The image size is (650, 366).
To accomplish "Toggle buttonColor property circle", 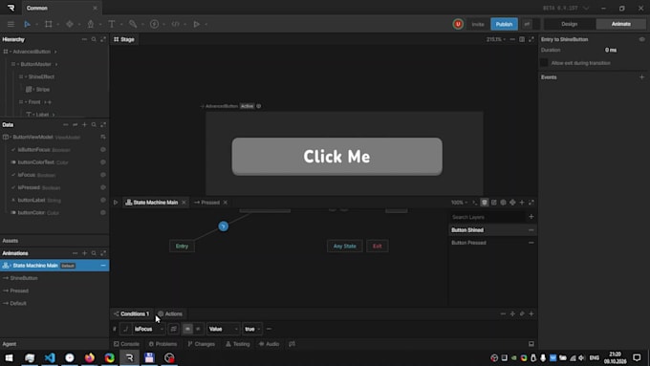I will click(103, 213).
